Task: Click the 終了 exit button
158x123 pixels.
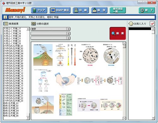Action: (147, 10)
